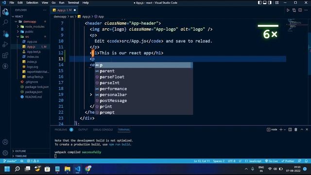311x175 pixels.
Task: Toggle bottom panel layout icon
Action: [x=264, y=2]
